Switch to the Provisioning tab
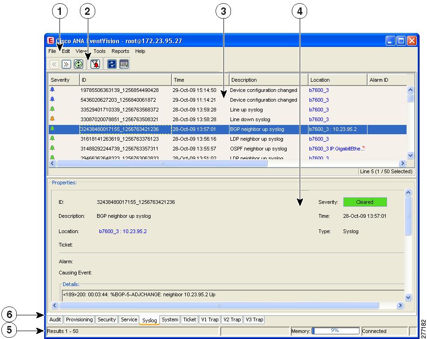The height and width of the screenshot is (339, 427). [x=79, y=319]
